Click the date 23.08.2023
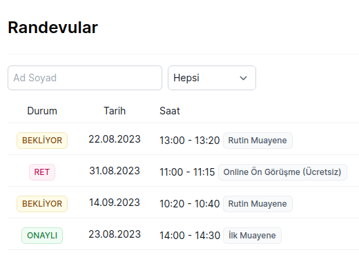 [x=115, y=234]
